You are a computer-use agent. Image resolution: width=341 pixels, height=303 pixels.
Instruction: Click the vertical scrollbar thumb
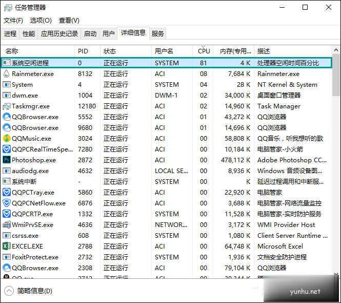(x=336, y=75)
